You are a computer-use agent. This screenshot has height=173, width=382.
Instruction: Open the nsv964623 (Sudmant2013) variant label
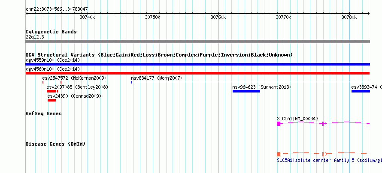[262, 87]
